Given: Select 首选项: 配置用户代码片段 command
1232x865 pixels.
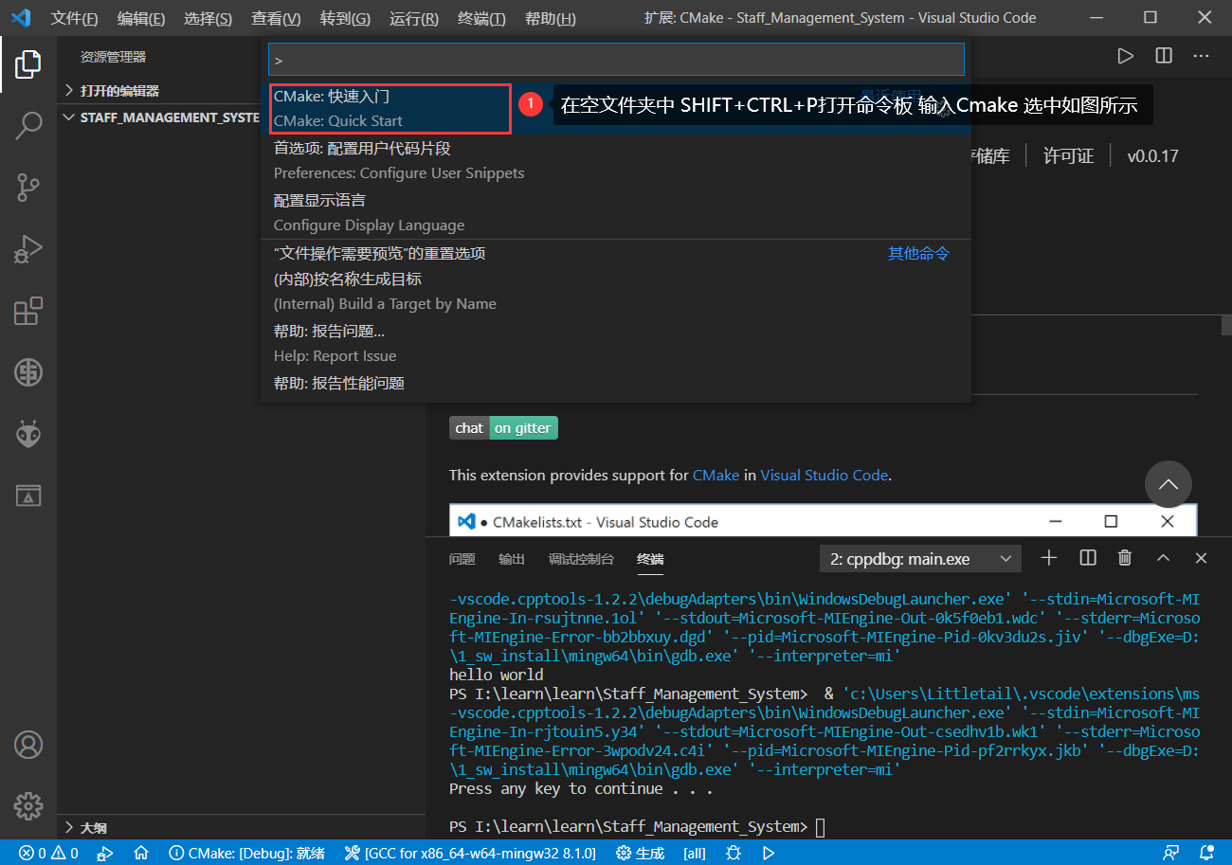Looking at the screenshot, I should (616, 160).
